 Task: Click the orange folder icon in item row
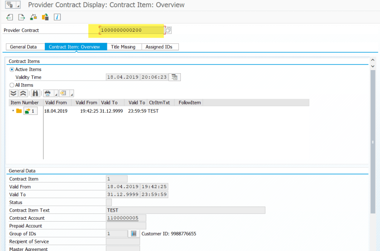pos(19,111)
